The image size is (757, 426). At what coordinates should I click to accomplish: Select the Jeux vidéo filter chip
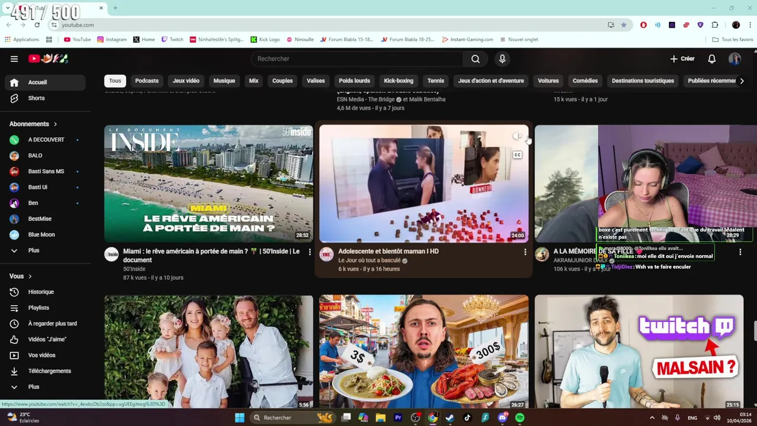(186, 81)
